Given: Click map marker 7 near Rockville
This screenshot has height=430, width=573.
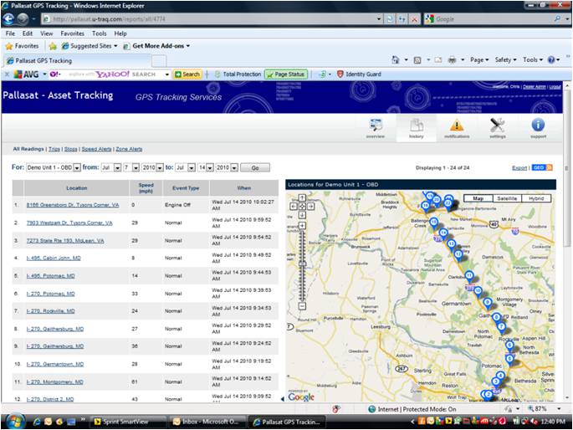Looking at the screenshot, I should pos(501,327).
